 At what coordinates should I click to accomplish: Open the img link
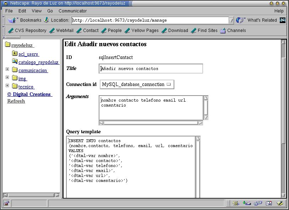pos(23,79)
